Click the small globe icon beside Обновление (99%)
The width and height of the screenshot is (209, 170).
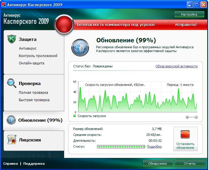pyautogui.click(x=11, y=120)
